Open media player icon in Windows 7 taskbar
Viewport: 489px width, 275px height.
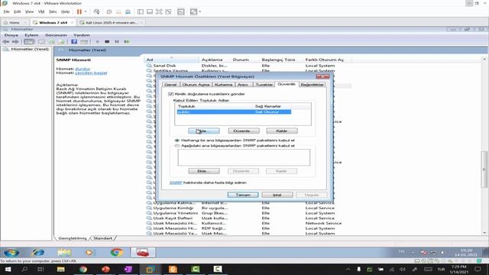point(90,252)
